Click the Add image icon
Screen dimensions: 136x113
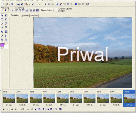pos(19,4)
